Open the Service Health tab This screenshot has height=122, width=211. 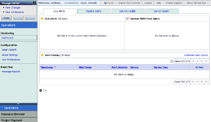tap(128, 11)
